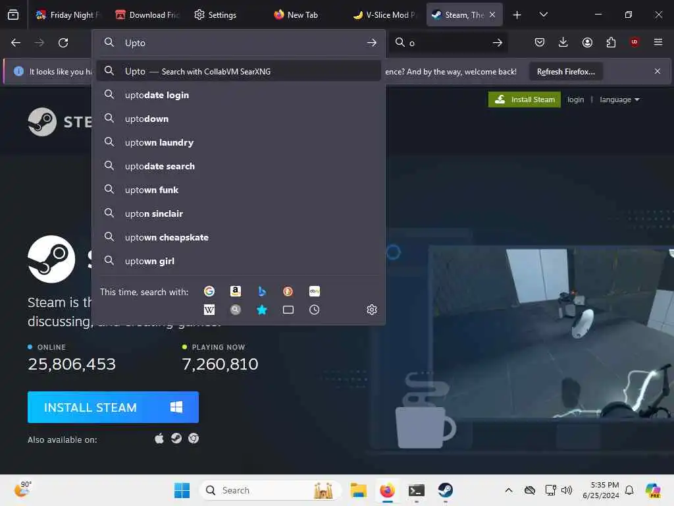
Task: Select the 'uptown girl' suggestion
Action: pos(238,261)
